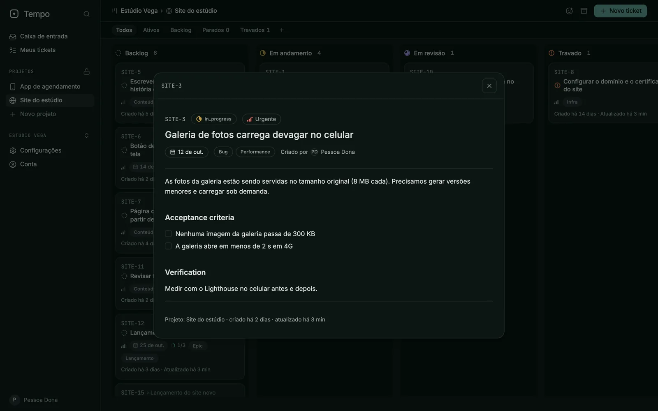Click the Epic tag on SITE-12 card
Viewport: 658px width, 411px height.
pos(198,346)
